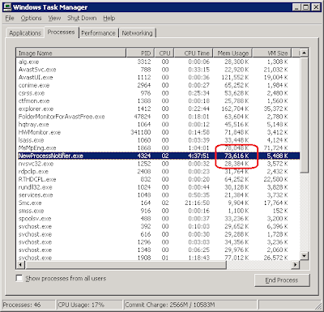Select the alg.exe process row
This screenshot has width=324, height=312.
click(158, 62)
